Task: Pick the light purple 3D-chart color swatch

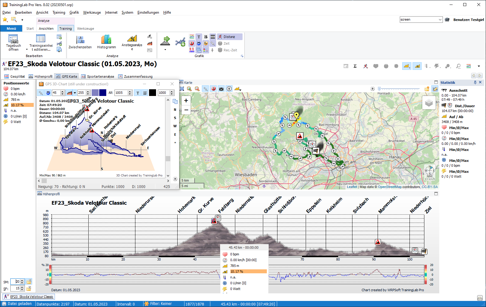Action: (95, 93)
